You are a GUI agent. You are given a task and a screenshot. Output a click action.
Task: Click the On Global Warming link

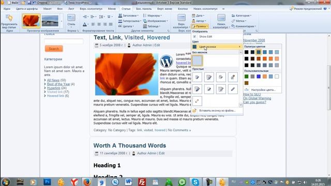coord(257,98)
